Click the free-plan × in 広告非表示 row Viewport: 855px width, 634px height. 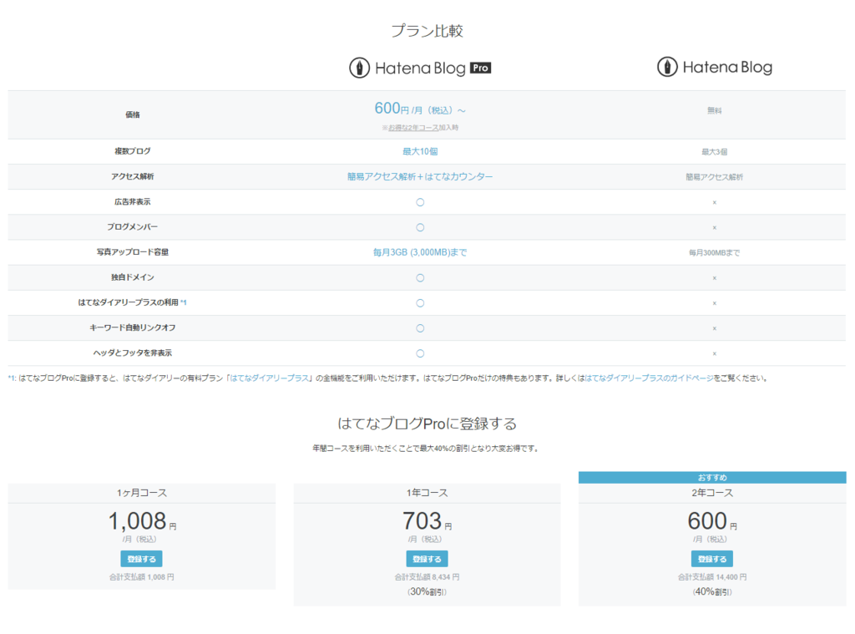coord(715,202)
